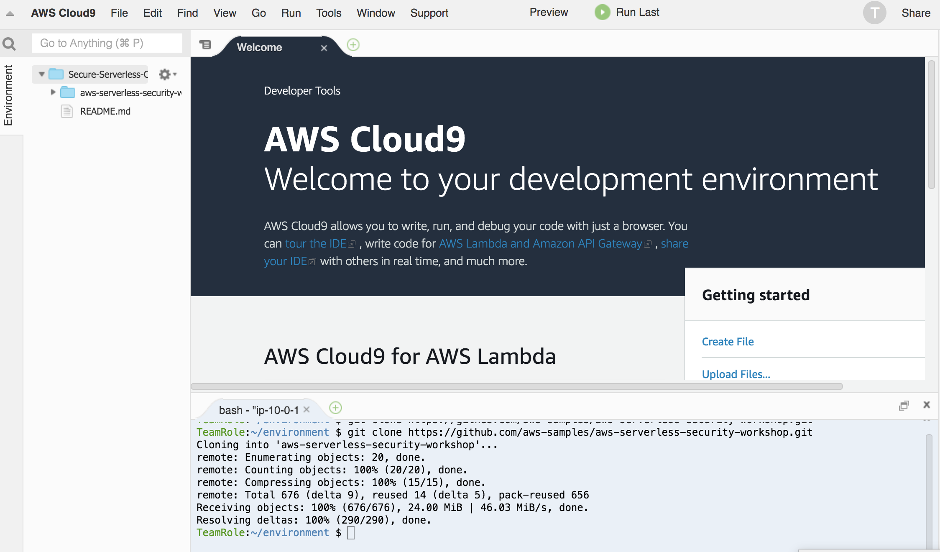
Task: Select the Secure-Serverless-C root folder name
Action: pos(108,74)
